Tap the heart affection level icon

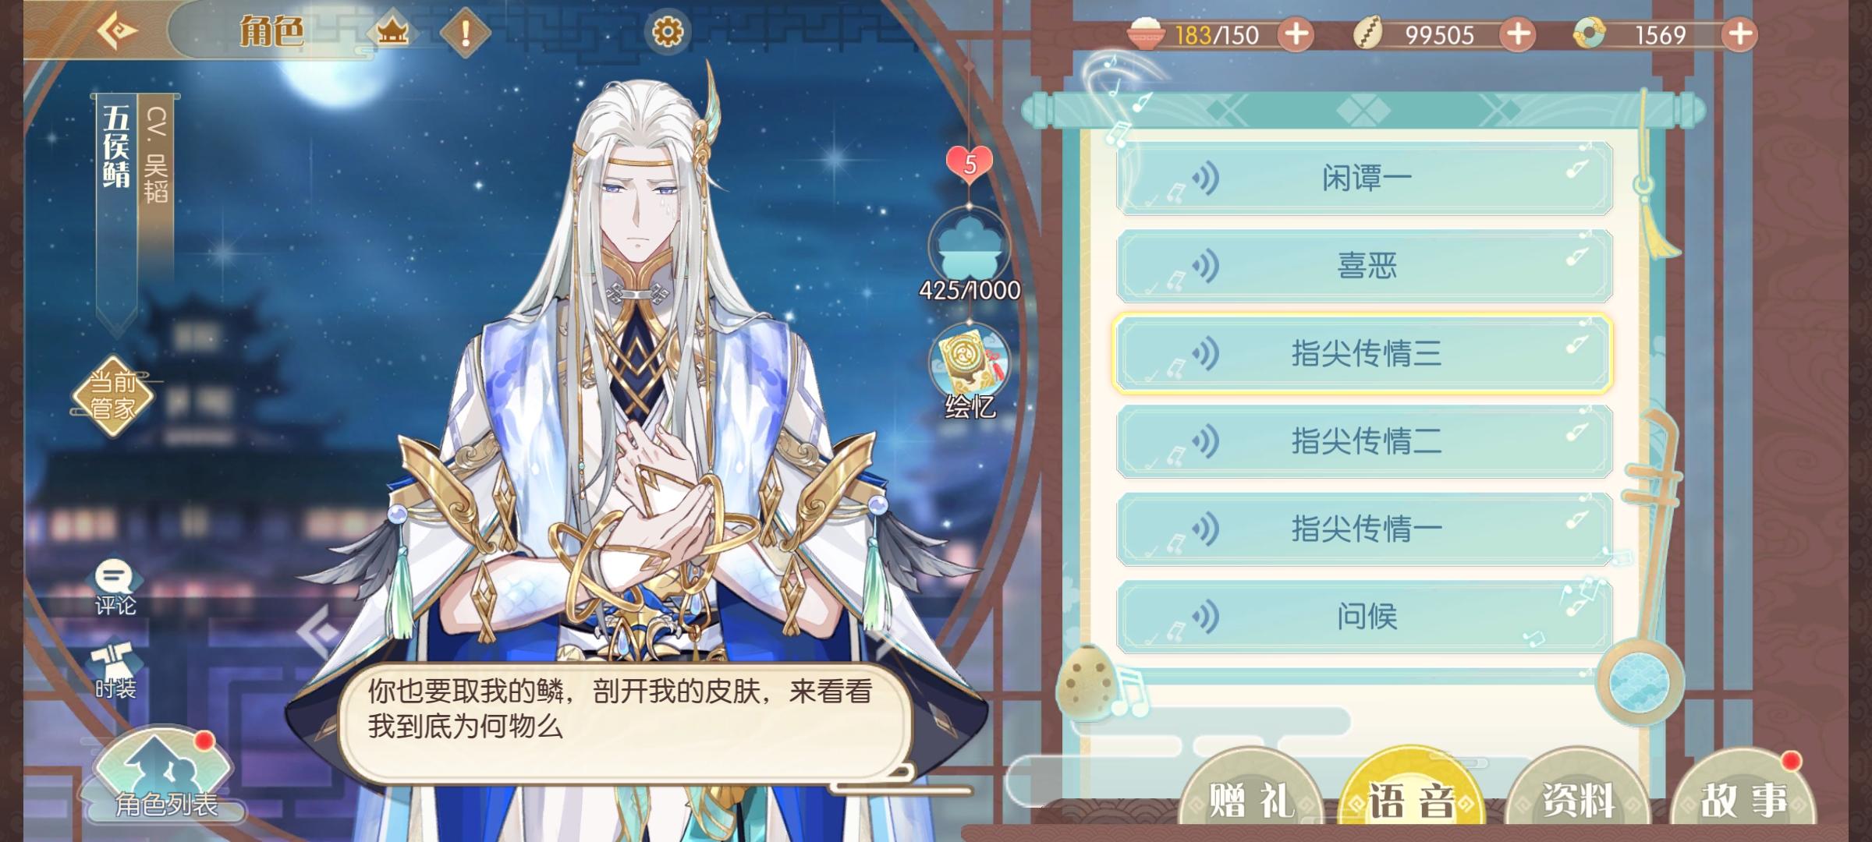coord(970,164)
